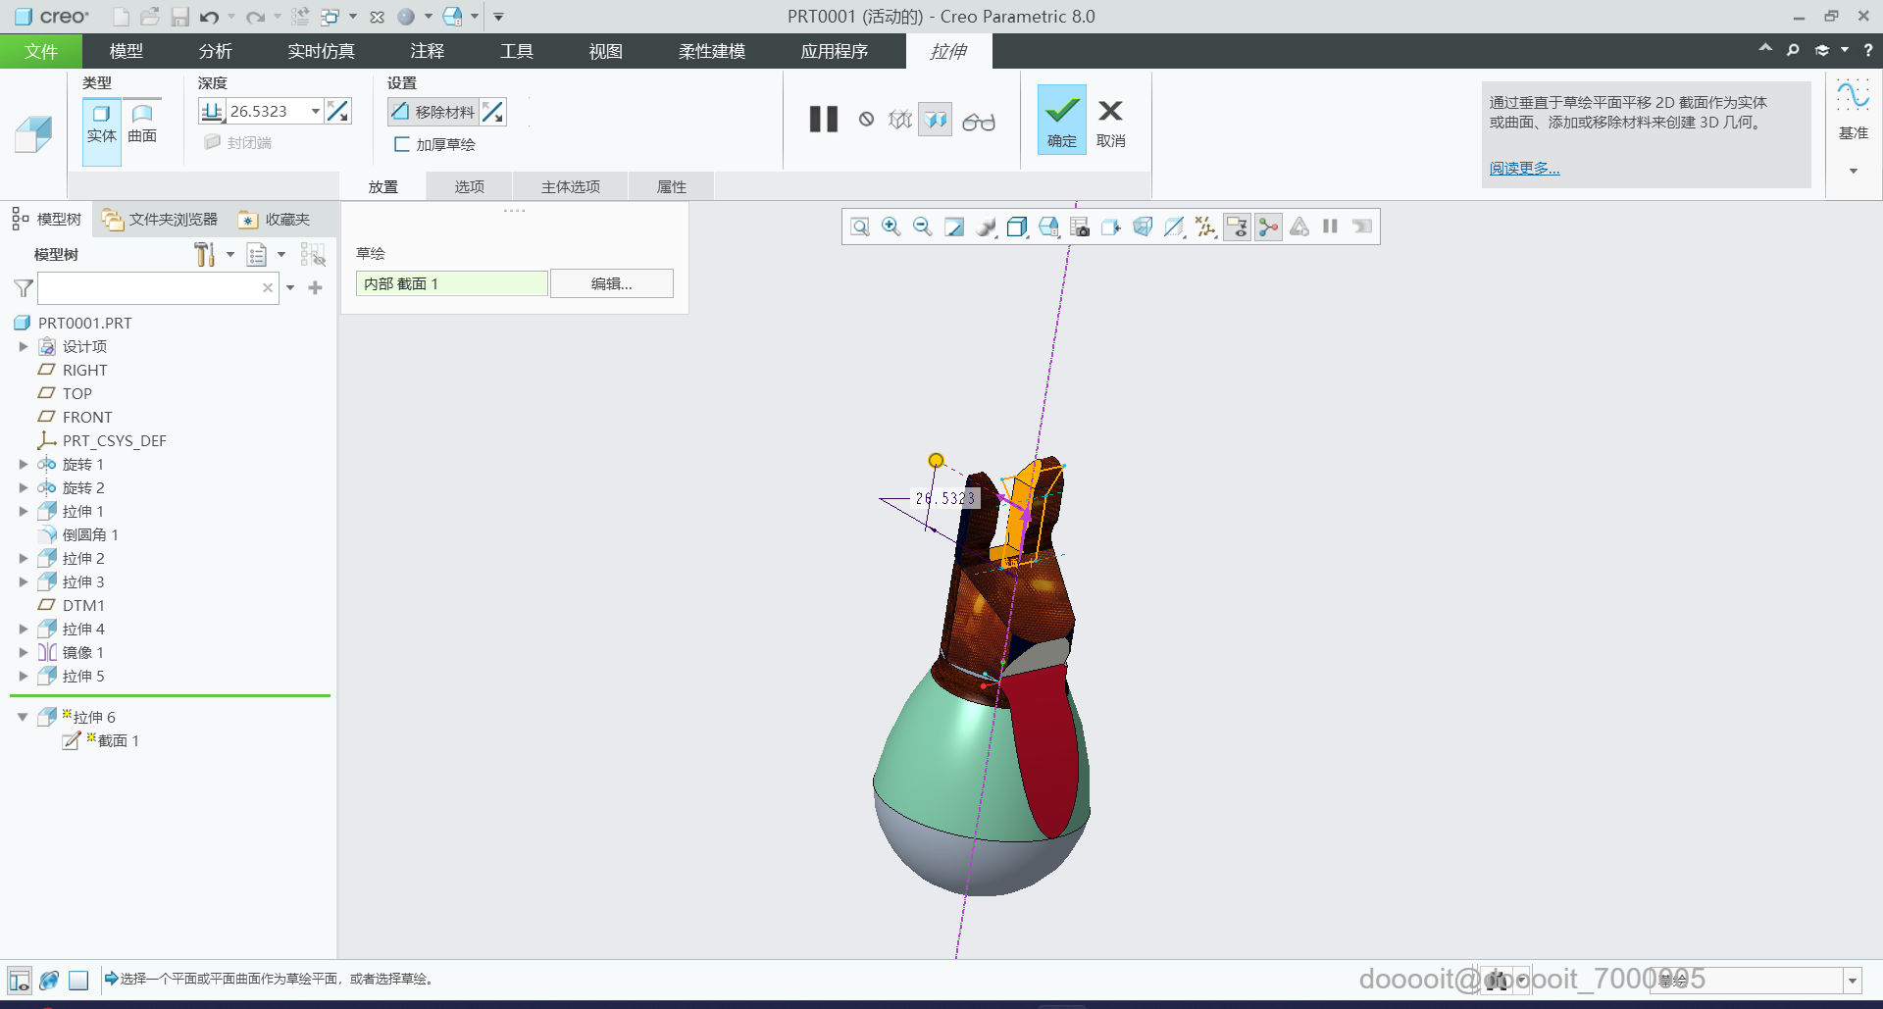Open the 分析 analysis ribbon menu
Image resolution: width=1883 pixels, height=1009 pixels.
(x=215, y=51)
